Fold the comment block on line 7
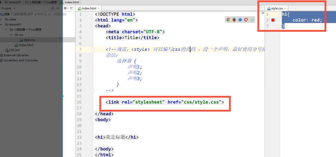Image resolution: width=336 pixels, height=157 pixels. tap(93, 49)
